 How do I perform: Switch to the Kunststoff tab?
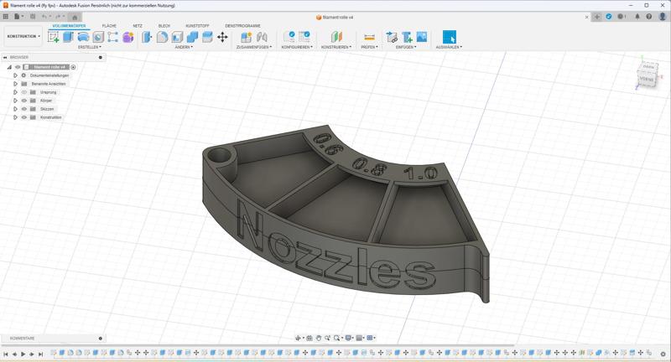click(197, 26)
